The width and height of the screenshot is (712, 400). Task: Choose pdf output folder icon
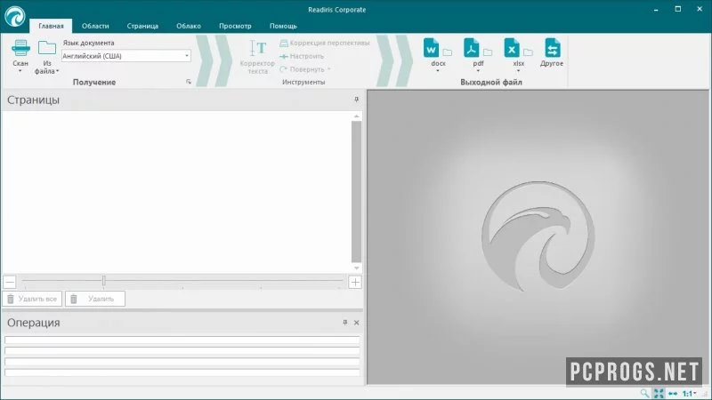[x=488, y=52]
